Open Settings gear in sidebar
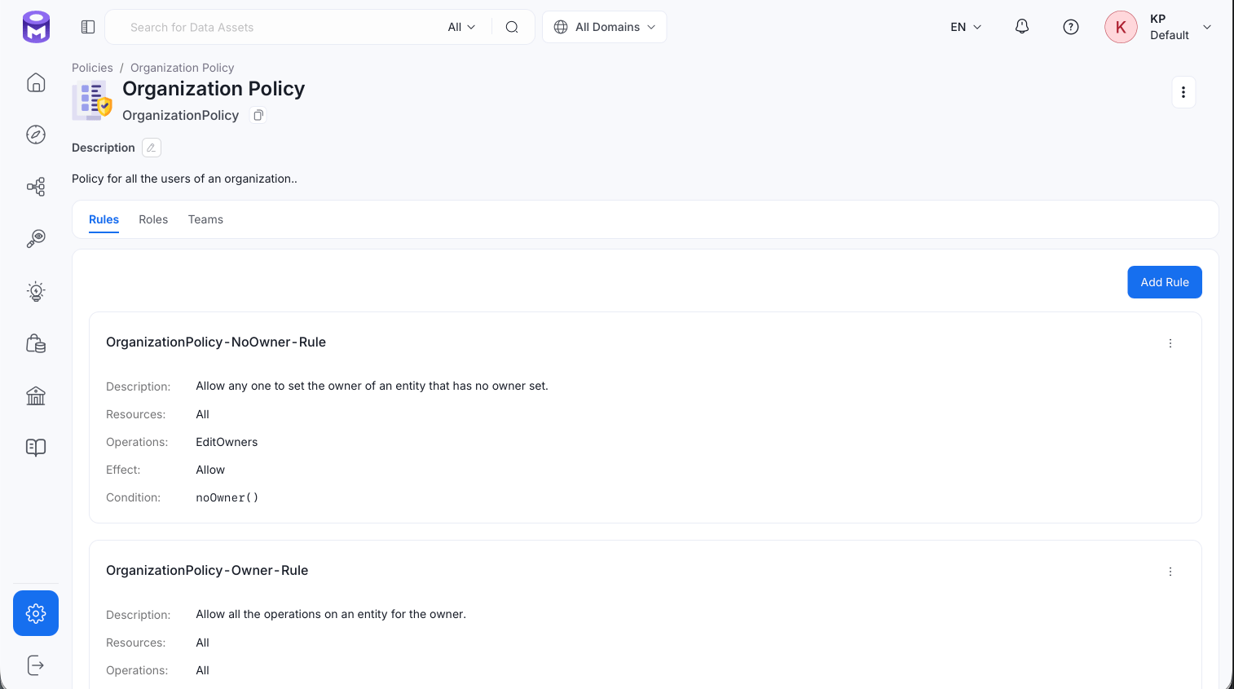 [36, 613]
